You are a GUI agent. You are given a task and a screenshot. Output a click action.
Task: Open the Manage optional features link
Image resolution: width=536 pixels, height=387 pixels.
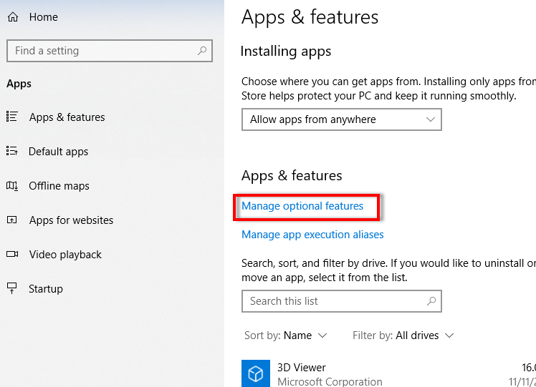302,206
